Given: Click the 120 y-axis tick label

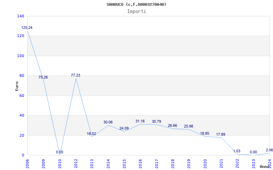Looking at the screenshot, I should tap(20, 36).
